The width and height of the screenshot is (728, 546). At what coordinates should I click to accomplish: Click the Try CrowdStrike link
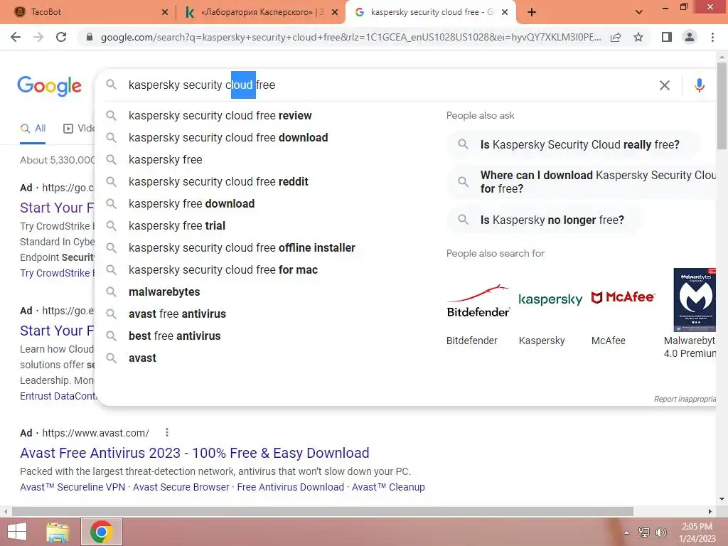click(x=57, y=273)
